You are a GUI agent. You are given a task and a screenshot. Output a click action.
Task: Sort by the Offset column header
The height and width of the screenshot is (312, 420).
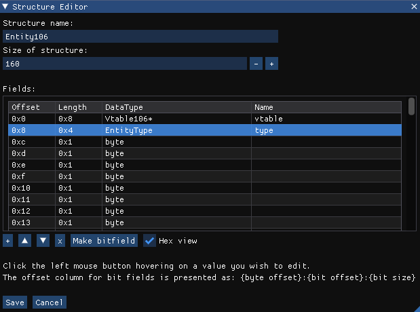pyautogui.click(x=26, y=107)
